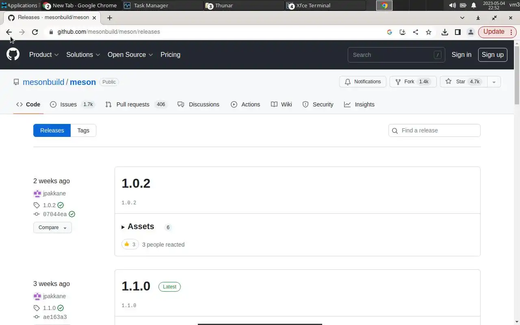Reload the page with the refresh icon
Viewport: 520px width, 325px height.
pyautogui.click(x=35, y=32)
